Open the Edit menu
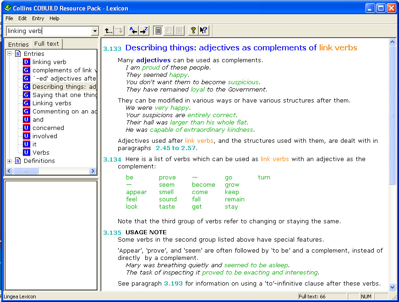 pos(22,18)
